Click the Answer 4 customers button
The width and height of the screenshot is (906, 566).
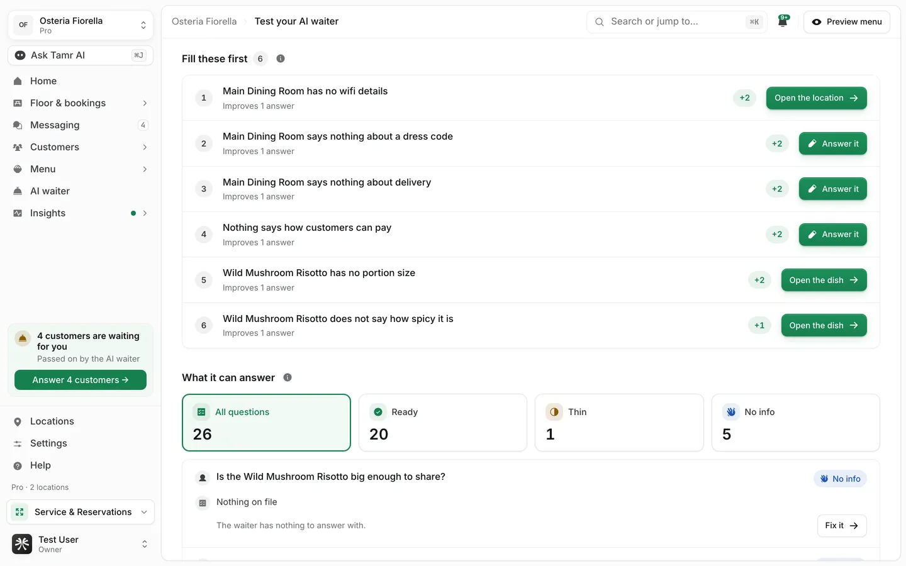pyautogui.click(x=81, y=380)
